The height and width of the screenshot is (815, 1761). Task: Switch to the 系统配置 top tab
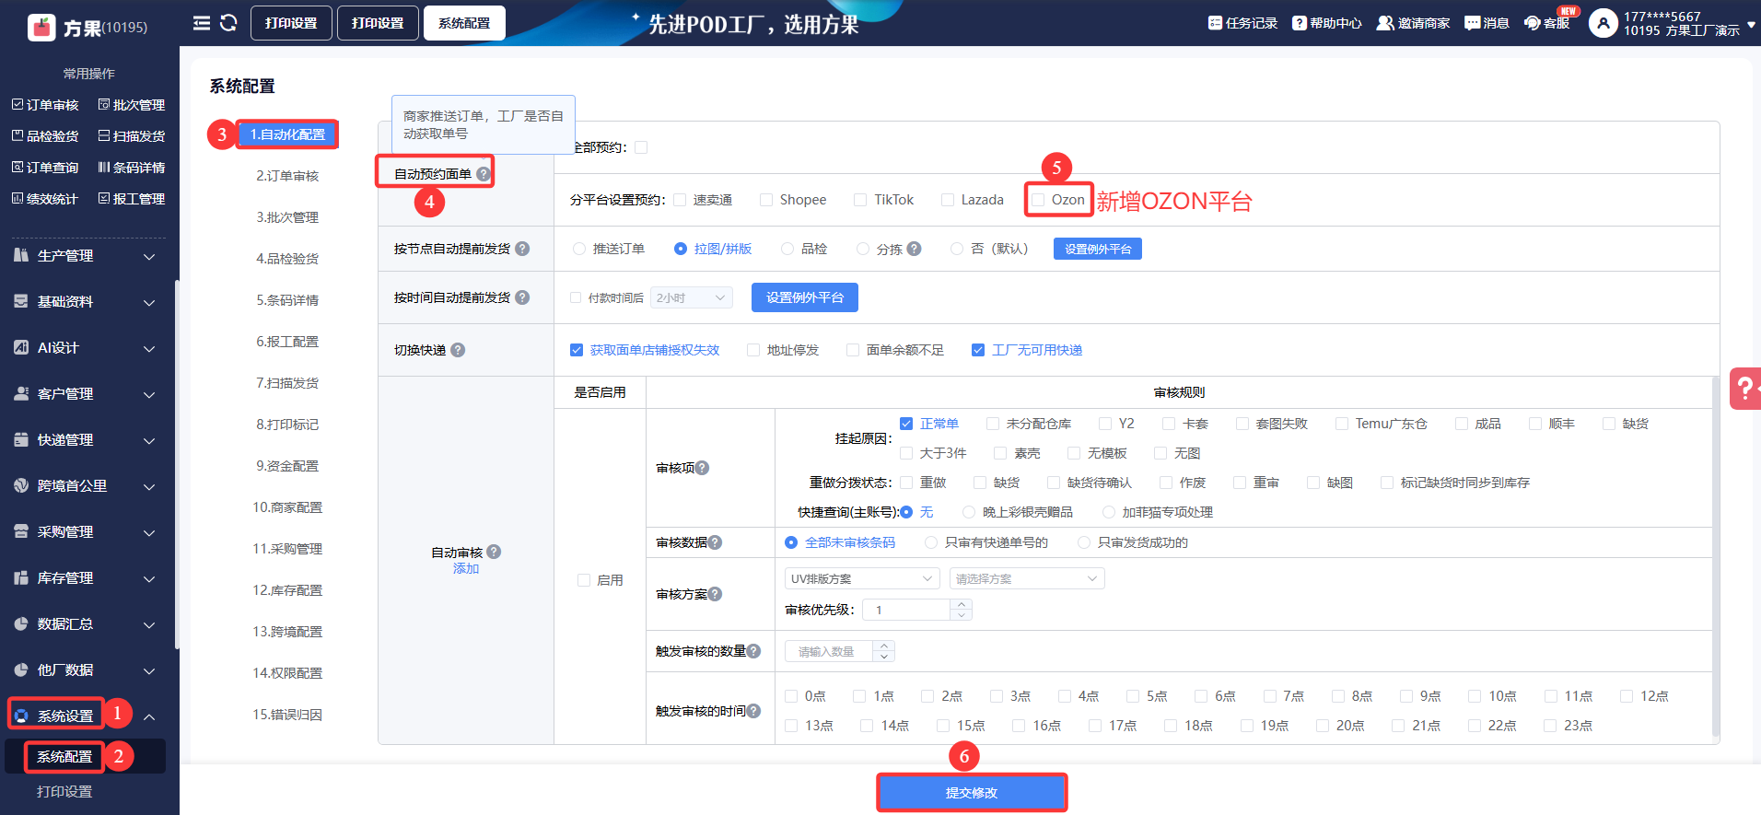464,23
